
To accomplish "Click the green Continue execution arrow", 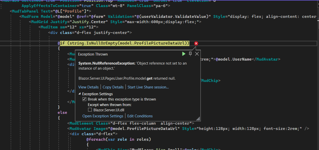I will click(184, 54).
